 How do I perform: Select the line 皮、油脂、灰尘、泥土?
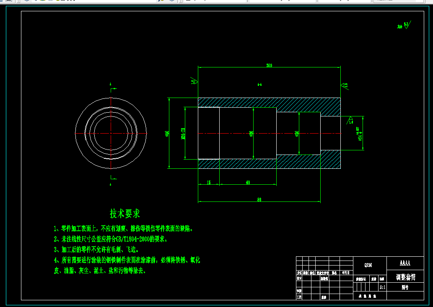click(x=100, y=271)
